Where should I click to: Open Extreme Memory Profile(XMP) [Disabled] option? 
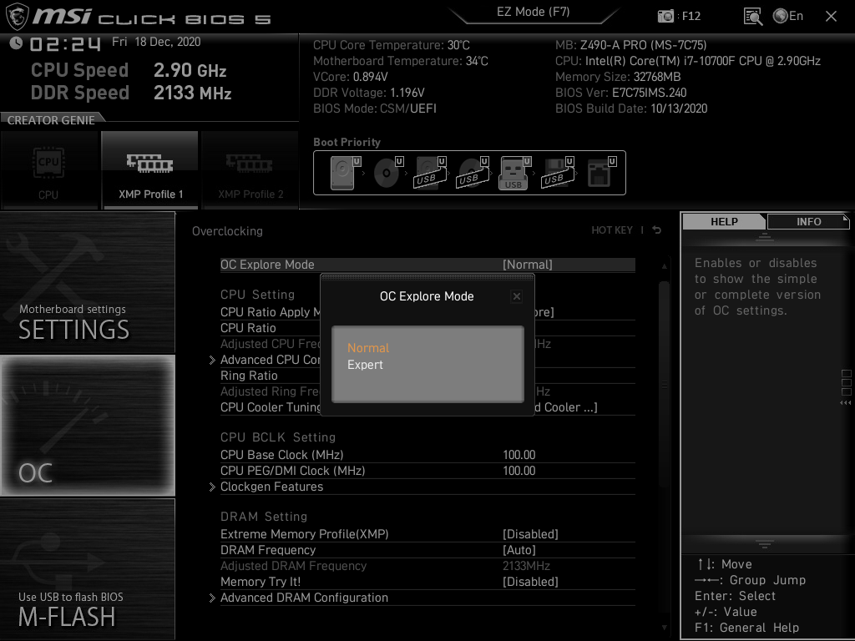tap(427, 534)
